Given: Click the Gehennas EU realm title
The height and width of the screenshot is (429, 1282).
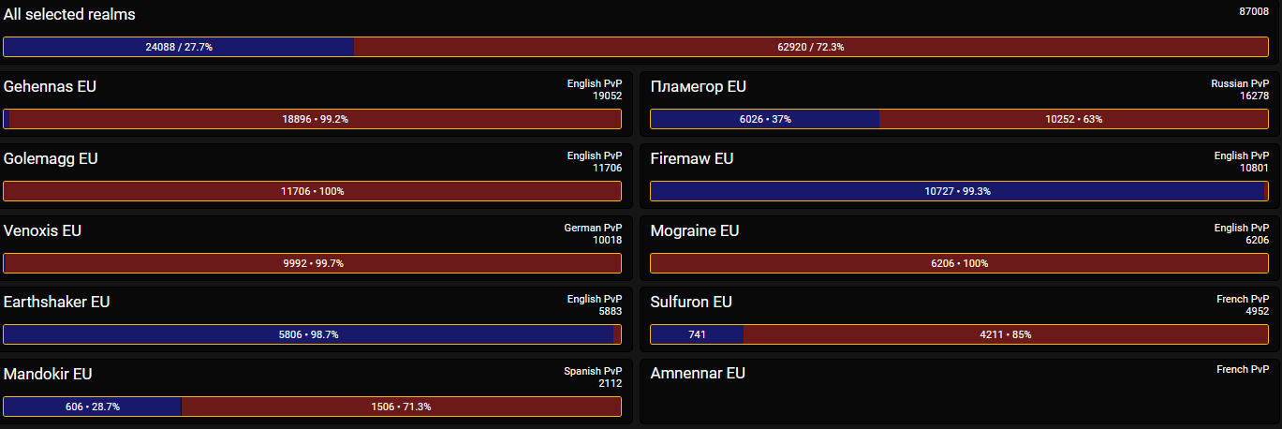Looking at the screenshot, I should click(x=50, y=87).
